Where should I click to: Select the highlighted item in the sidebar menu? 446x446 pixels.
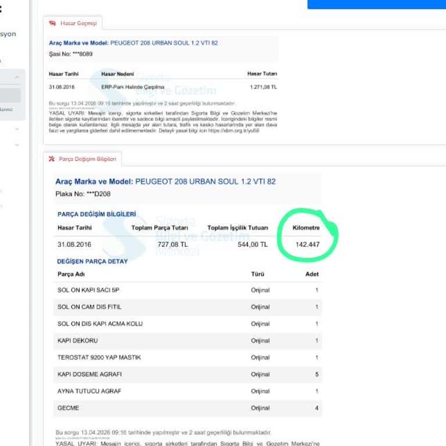[10, 95]
